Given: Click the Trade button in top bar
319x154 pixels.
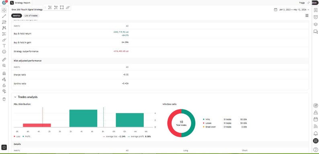Looking at the screenshot, I should pyautogui.click(x=302, y=3).
